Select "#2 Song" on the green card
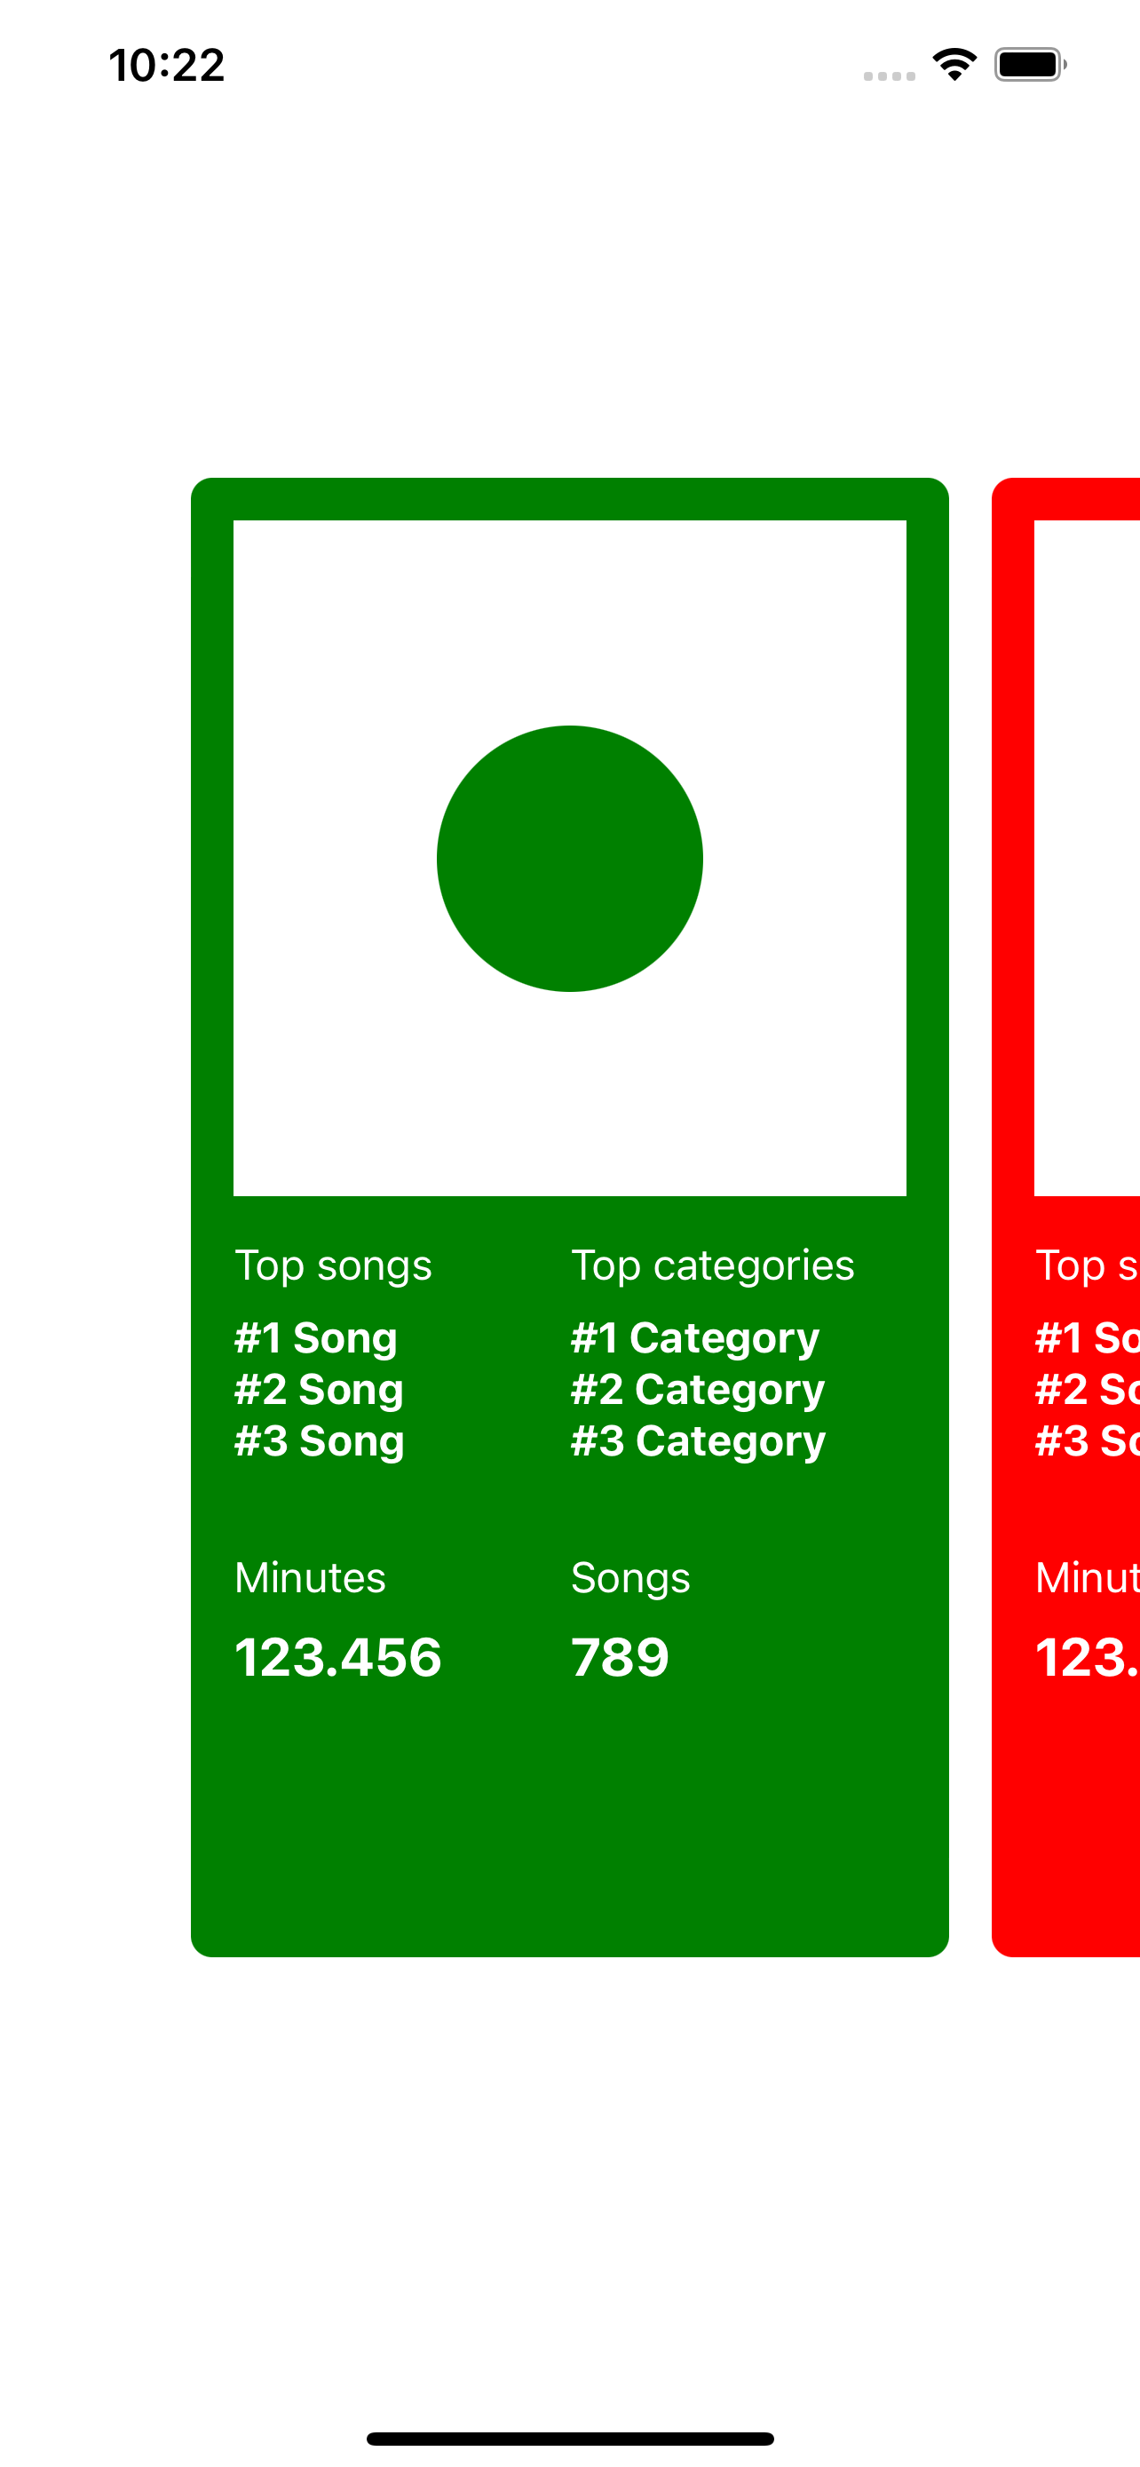The image size is (1140, 2467). (319, 1390)
